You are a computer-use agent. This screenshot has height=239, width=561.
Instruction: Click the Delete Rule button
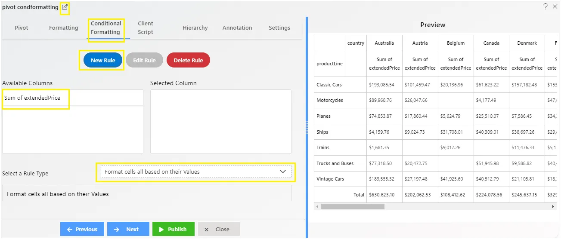[188, 60]
